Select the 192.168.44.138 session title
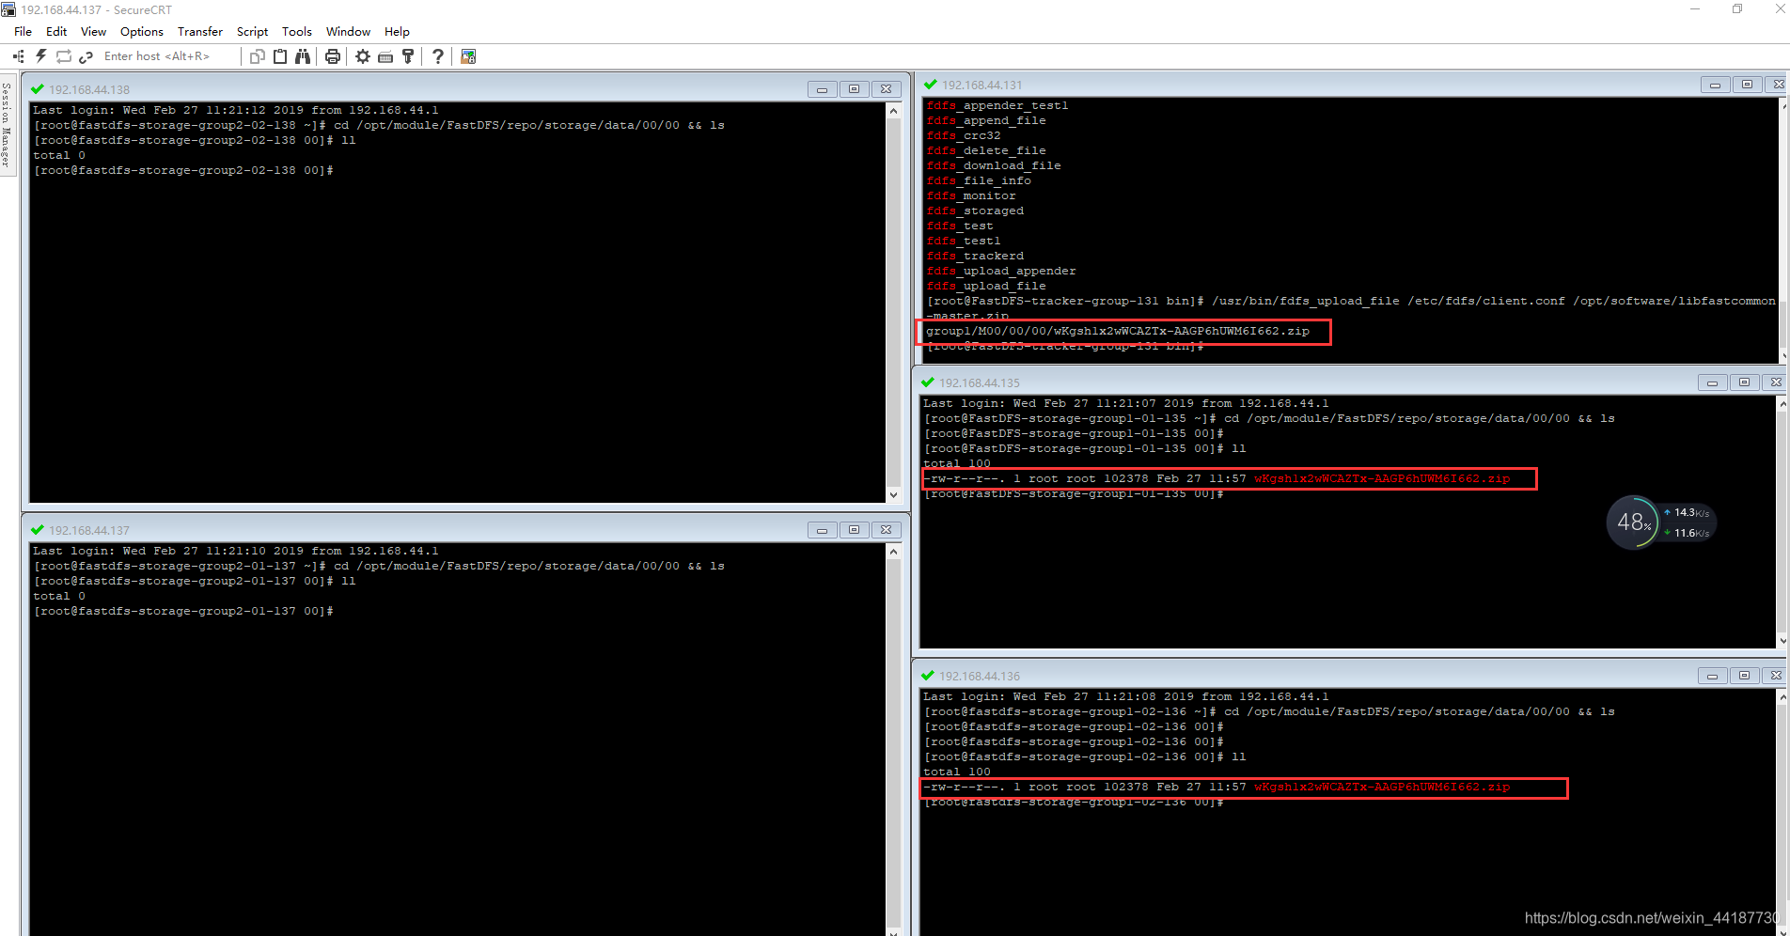 coord(89,90)
